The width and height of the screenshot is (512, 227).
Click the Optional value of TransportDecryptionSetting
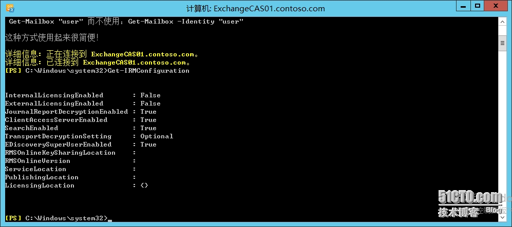pos(157,136)
